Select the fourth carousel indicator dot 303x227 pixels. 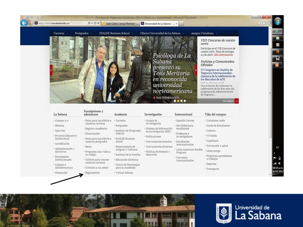tap(185, 101)
